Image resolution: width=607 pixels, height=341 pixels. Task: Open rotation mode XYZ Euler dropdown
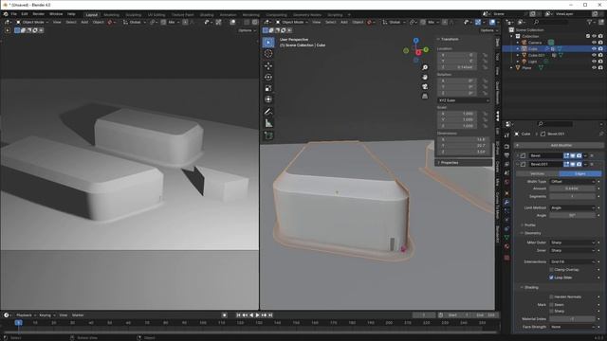click(x=464, y=100)
